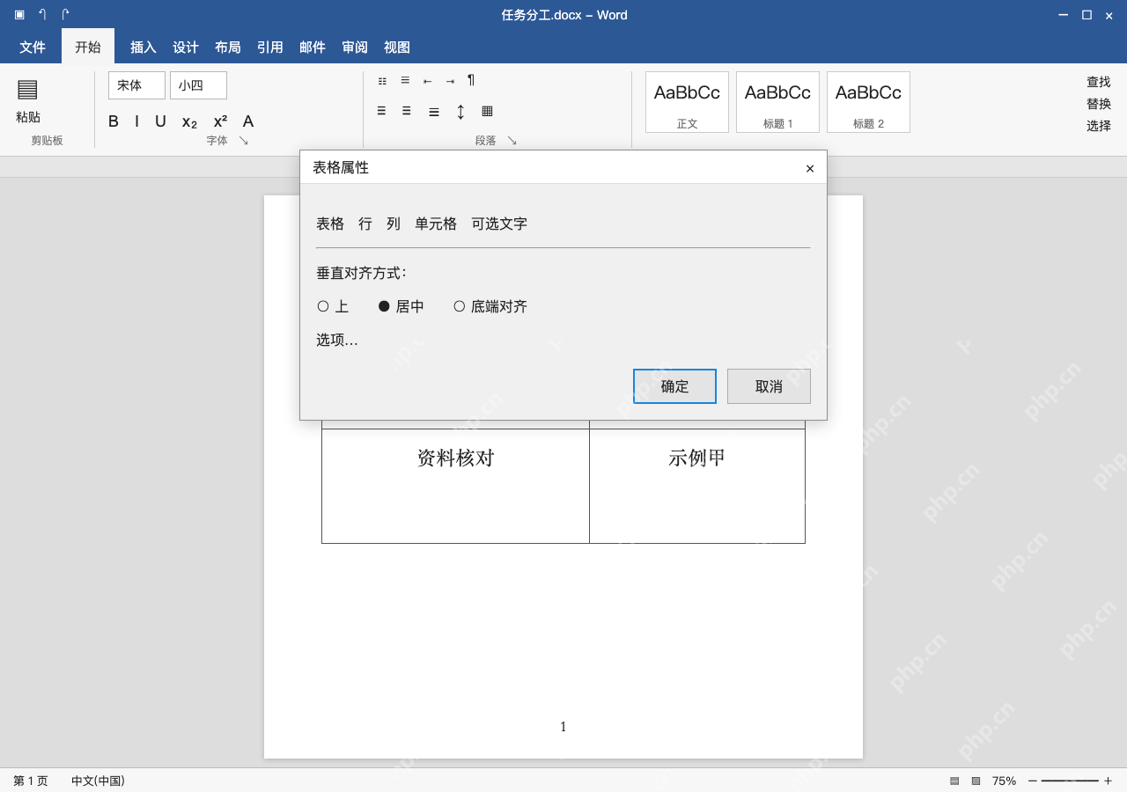Image resolution: width=1127 pixels, height=792 pixels.
Task: Show paragraph marks with pilcrow icon
Action: 471,80
